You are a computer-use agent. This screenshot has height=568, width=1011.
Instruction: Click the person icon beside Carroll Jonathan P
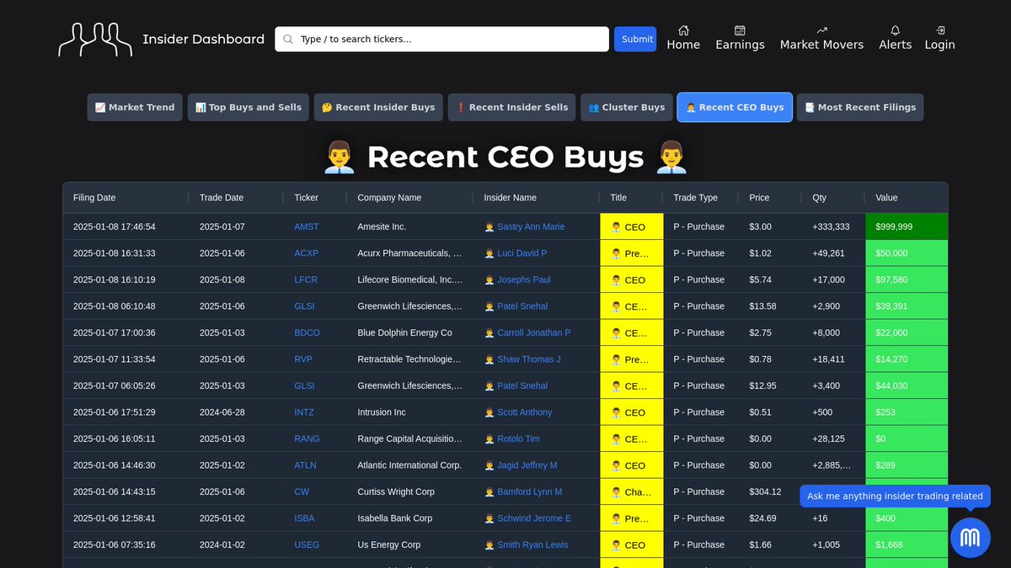pyautogui.click(x=489, y=332)
